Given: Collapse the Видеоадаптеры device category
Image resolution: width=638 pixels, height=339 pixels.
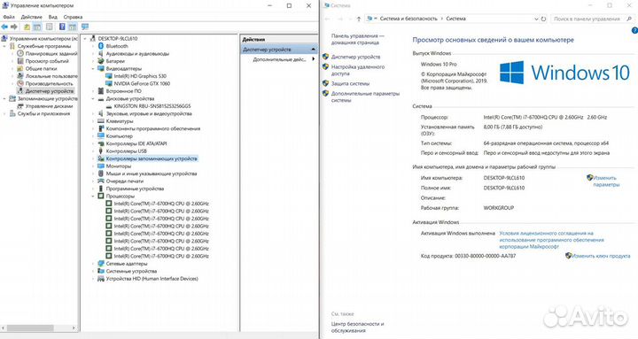Looking at the screenshot, I should pyautogui.click(x=93, y=69).
